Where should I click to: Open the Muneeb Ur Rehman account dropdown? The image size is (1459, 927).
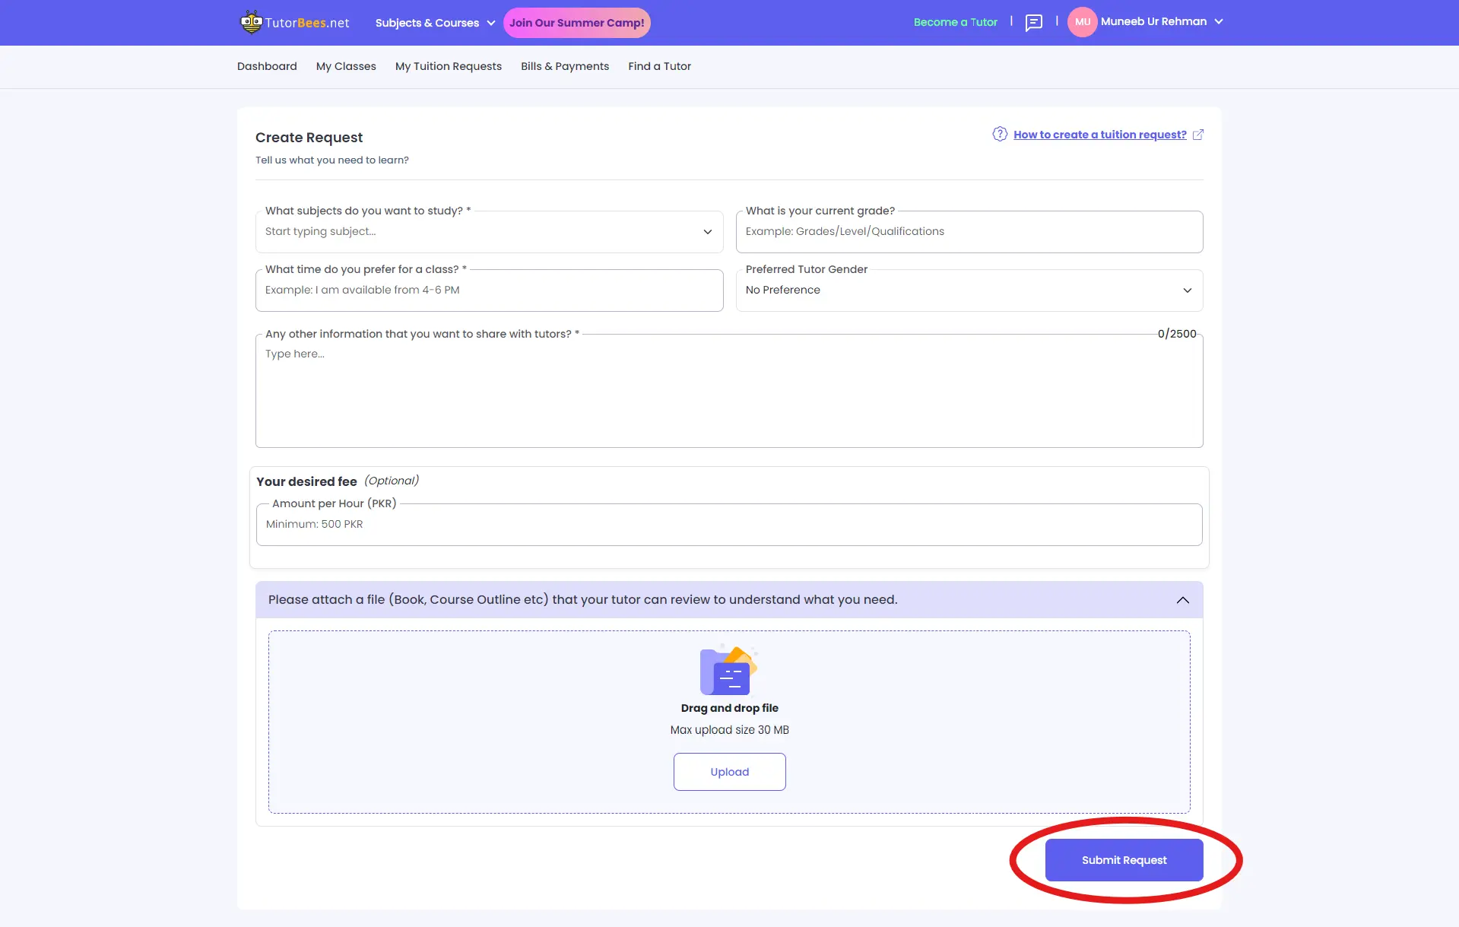pyautogui.click(x=1161, y=22)
